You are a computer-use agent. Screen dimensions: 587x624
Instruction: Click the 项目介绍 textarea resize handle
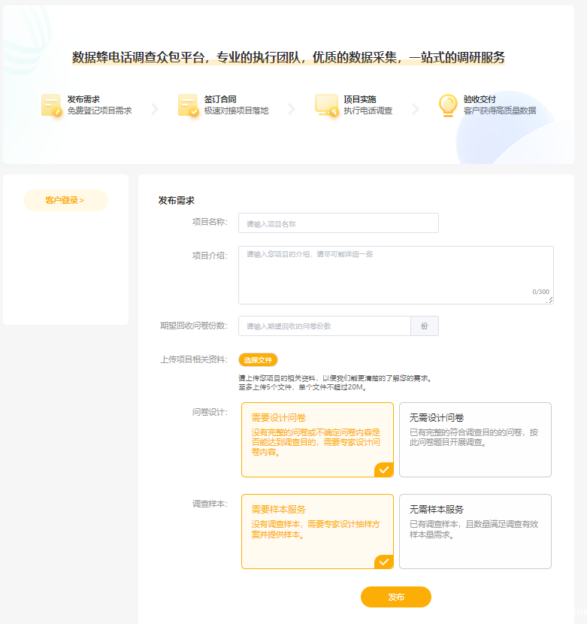click(x=550, y=301)
